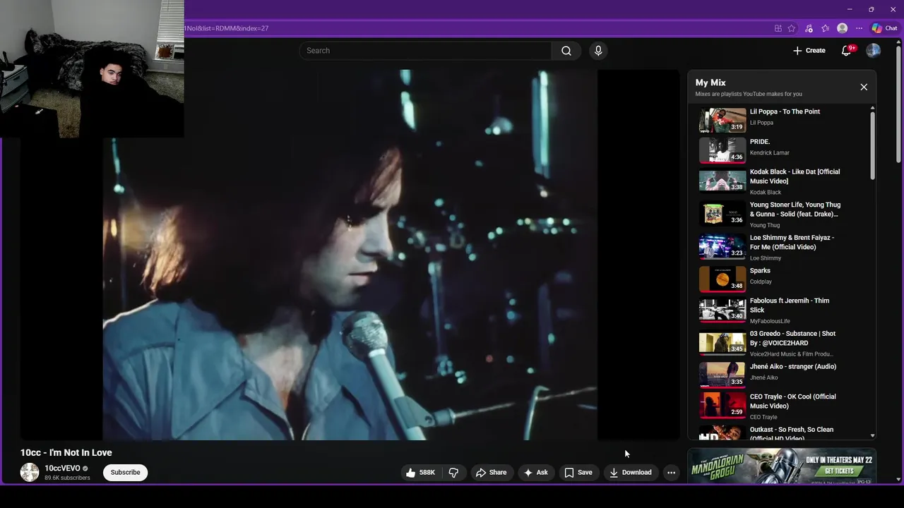904x508 pixels.
Task: Click the Create button
Action: 809,51
